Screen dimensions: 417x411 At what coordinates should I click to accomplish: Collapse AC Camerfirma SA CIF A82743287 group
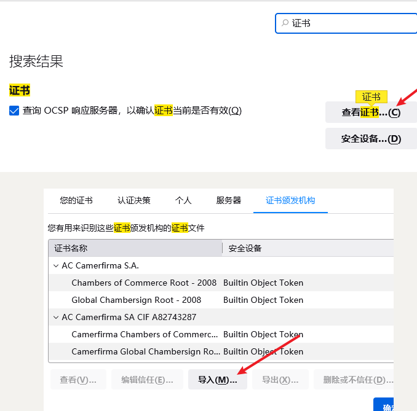point(56,317)
